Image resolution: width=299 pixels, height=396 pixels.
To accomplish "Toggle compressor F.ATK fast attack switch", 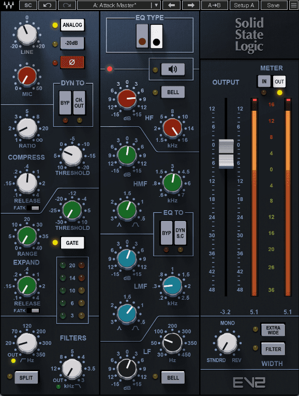I will [33, 208].
